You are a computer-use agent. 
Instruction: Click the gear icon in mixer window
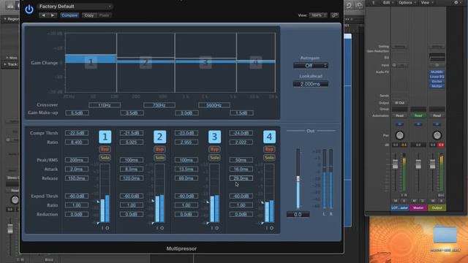(456, 2)
